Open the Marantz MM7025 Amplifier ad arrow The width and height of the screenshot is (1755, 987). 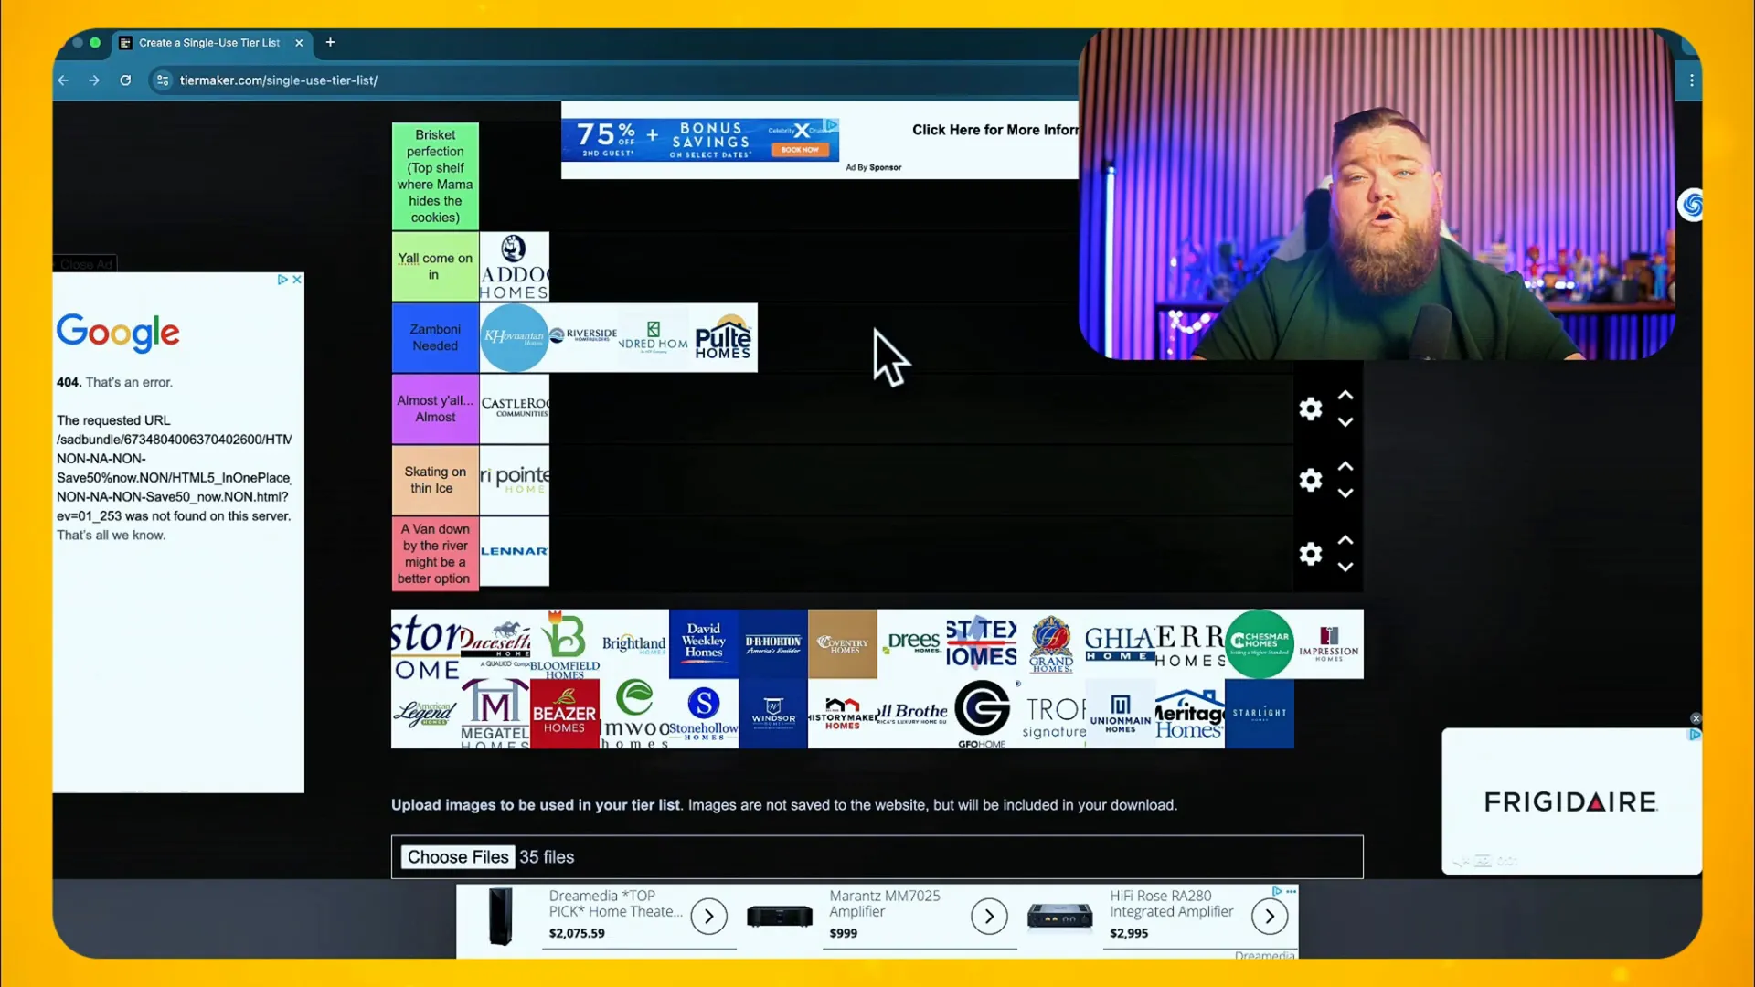tap(989, 916)
